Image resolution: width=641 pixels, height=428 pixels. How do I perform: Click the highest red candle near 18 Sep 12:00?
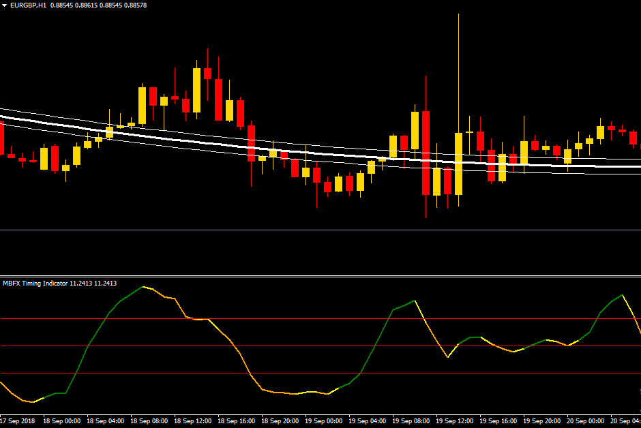coord(207,74)
